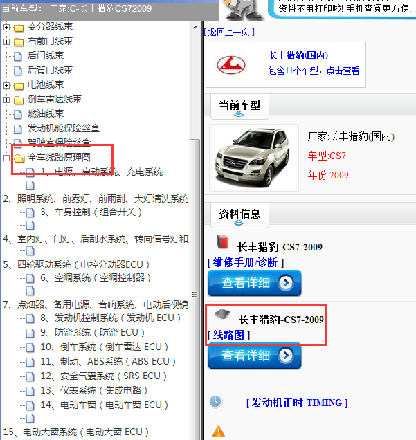This screenshot has height=440, width=416.
Task: Open 12、安全气囊系统（SRS ECU） entry
Action: 104,376
